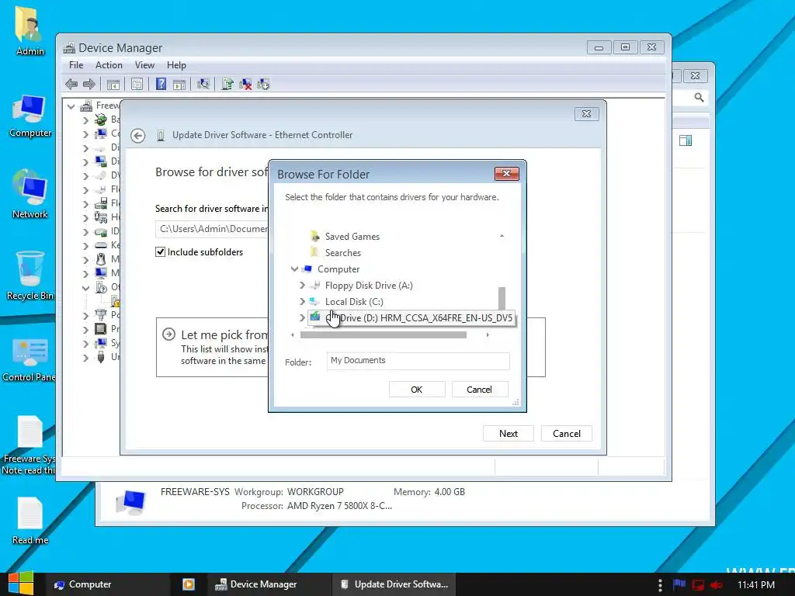
Task: Open the Properties toolbar icon in Device Manager
Action: (137, 84)
